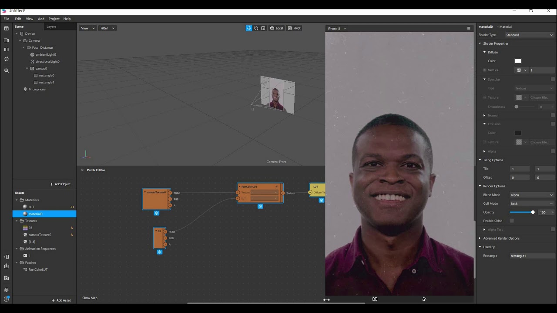
Task: Click the Add Asset button
Action: coord(61,300)
